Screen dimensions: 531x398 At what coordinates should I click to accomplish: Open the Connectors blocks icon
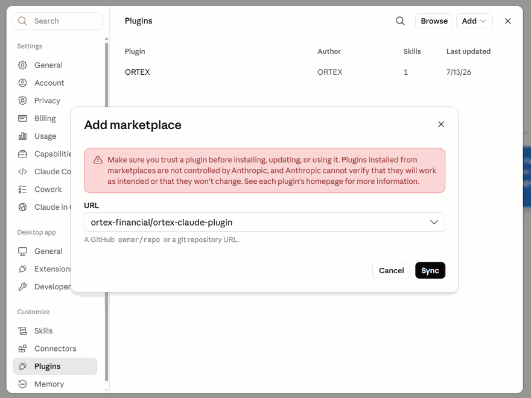23,349
